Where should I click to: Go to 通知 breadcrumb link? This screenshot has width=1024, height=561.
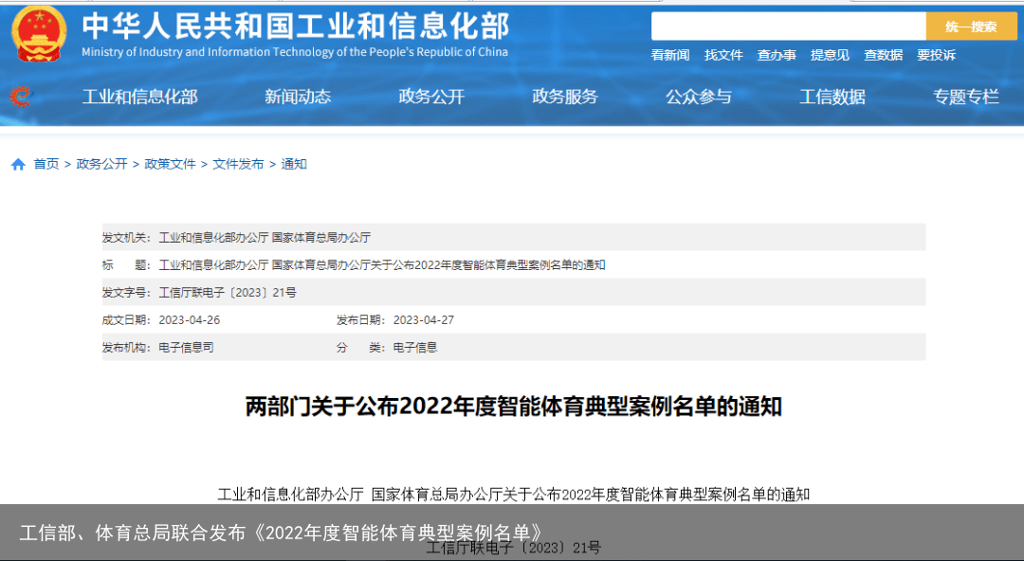tap(294, 164)
